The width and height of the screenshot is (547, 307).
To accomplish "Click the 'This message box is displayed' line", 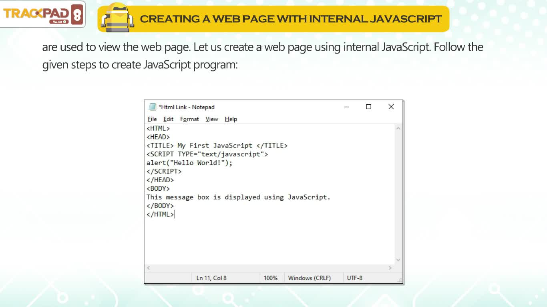I will 238,197.
